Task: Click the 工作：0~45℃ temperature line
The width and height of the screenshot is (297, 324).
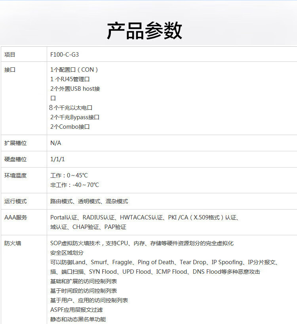Action: (x=69, y=175)
